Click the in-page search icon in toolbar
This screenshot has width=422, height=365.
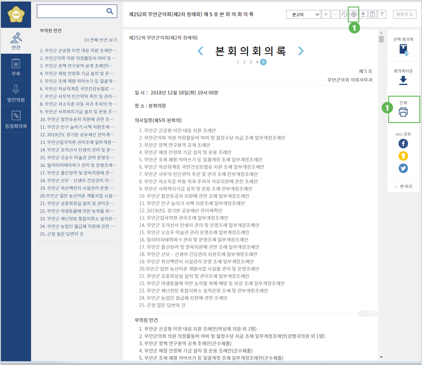pos(372,14)
